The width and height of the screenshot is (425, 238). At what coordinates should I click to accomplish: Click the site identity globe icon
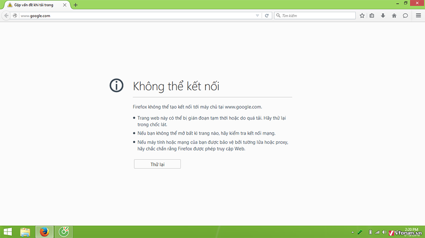(15, 16)
